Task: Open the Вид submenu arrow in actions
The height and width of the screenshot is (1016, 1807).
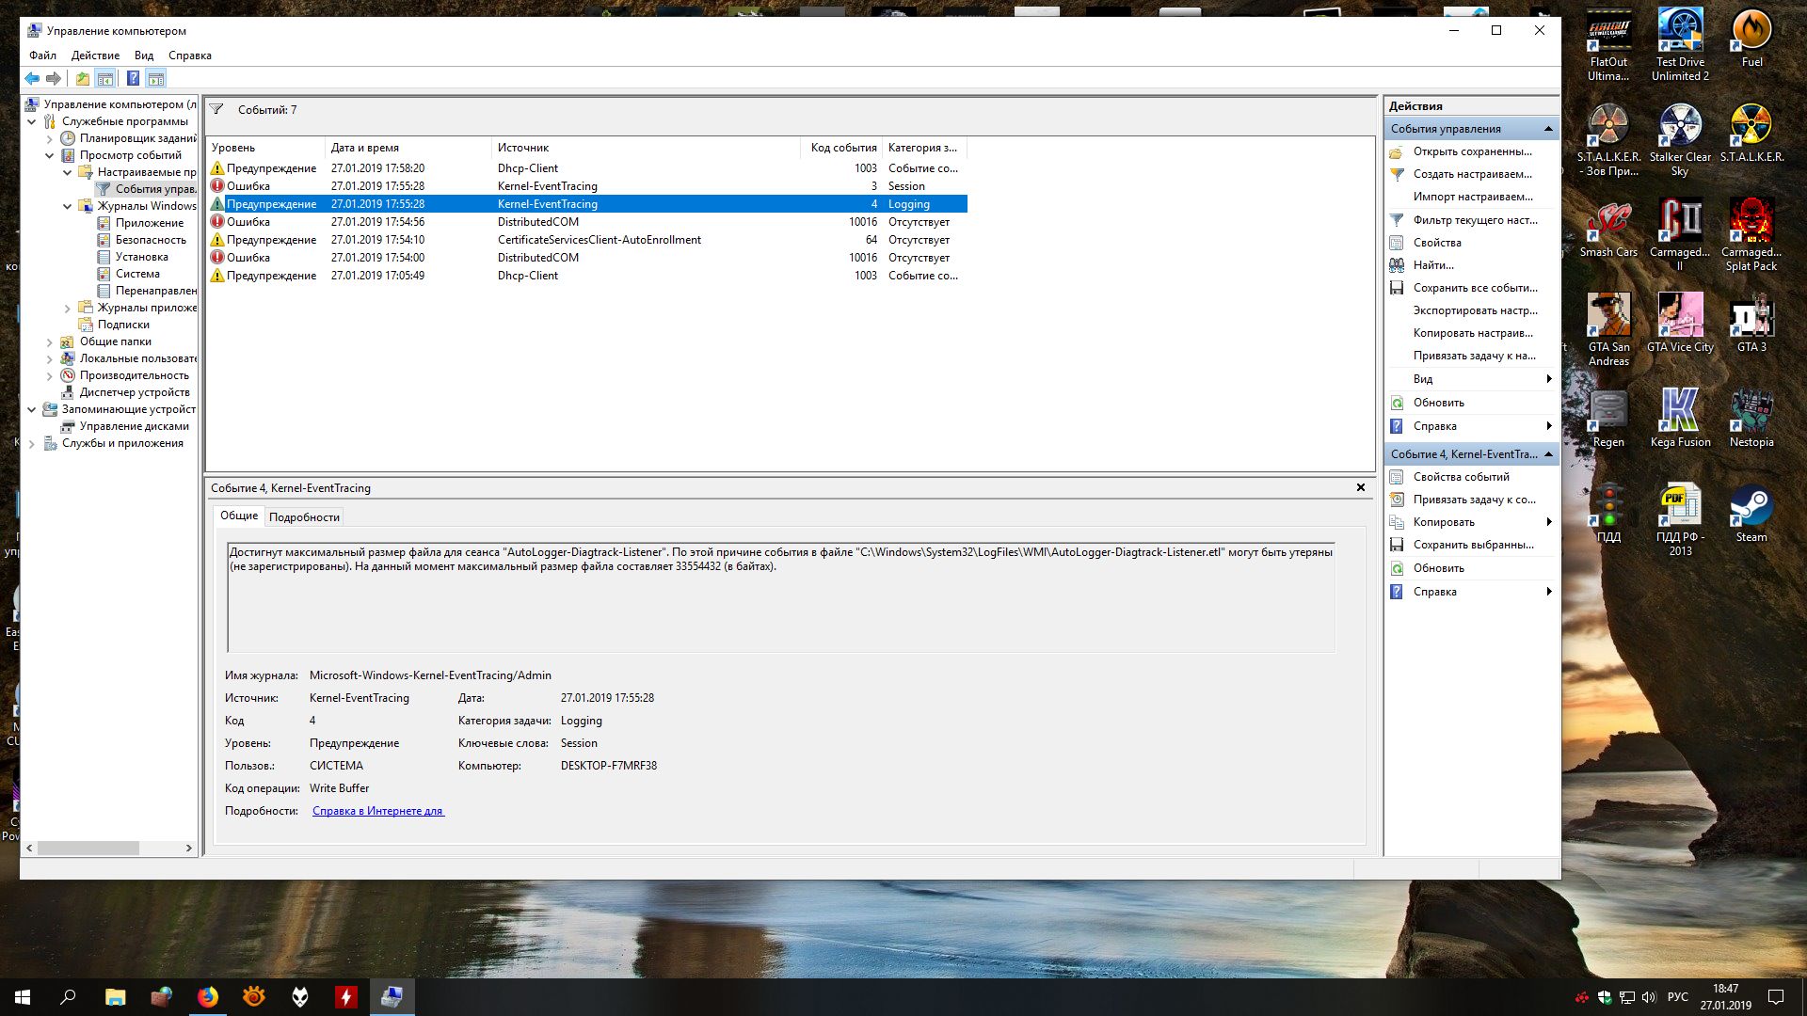Action: (1548, 379)
